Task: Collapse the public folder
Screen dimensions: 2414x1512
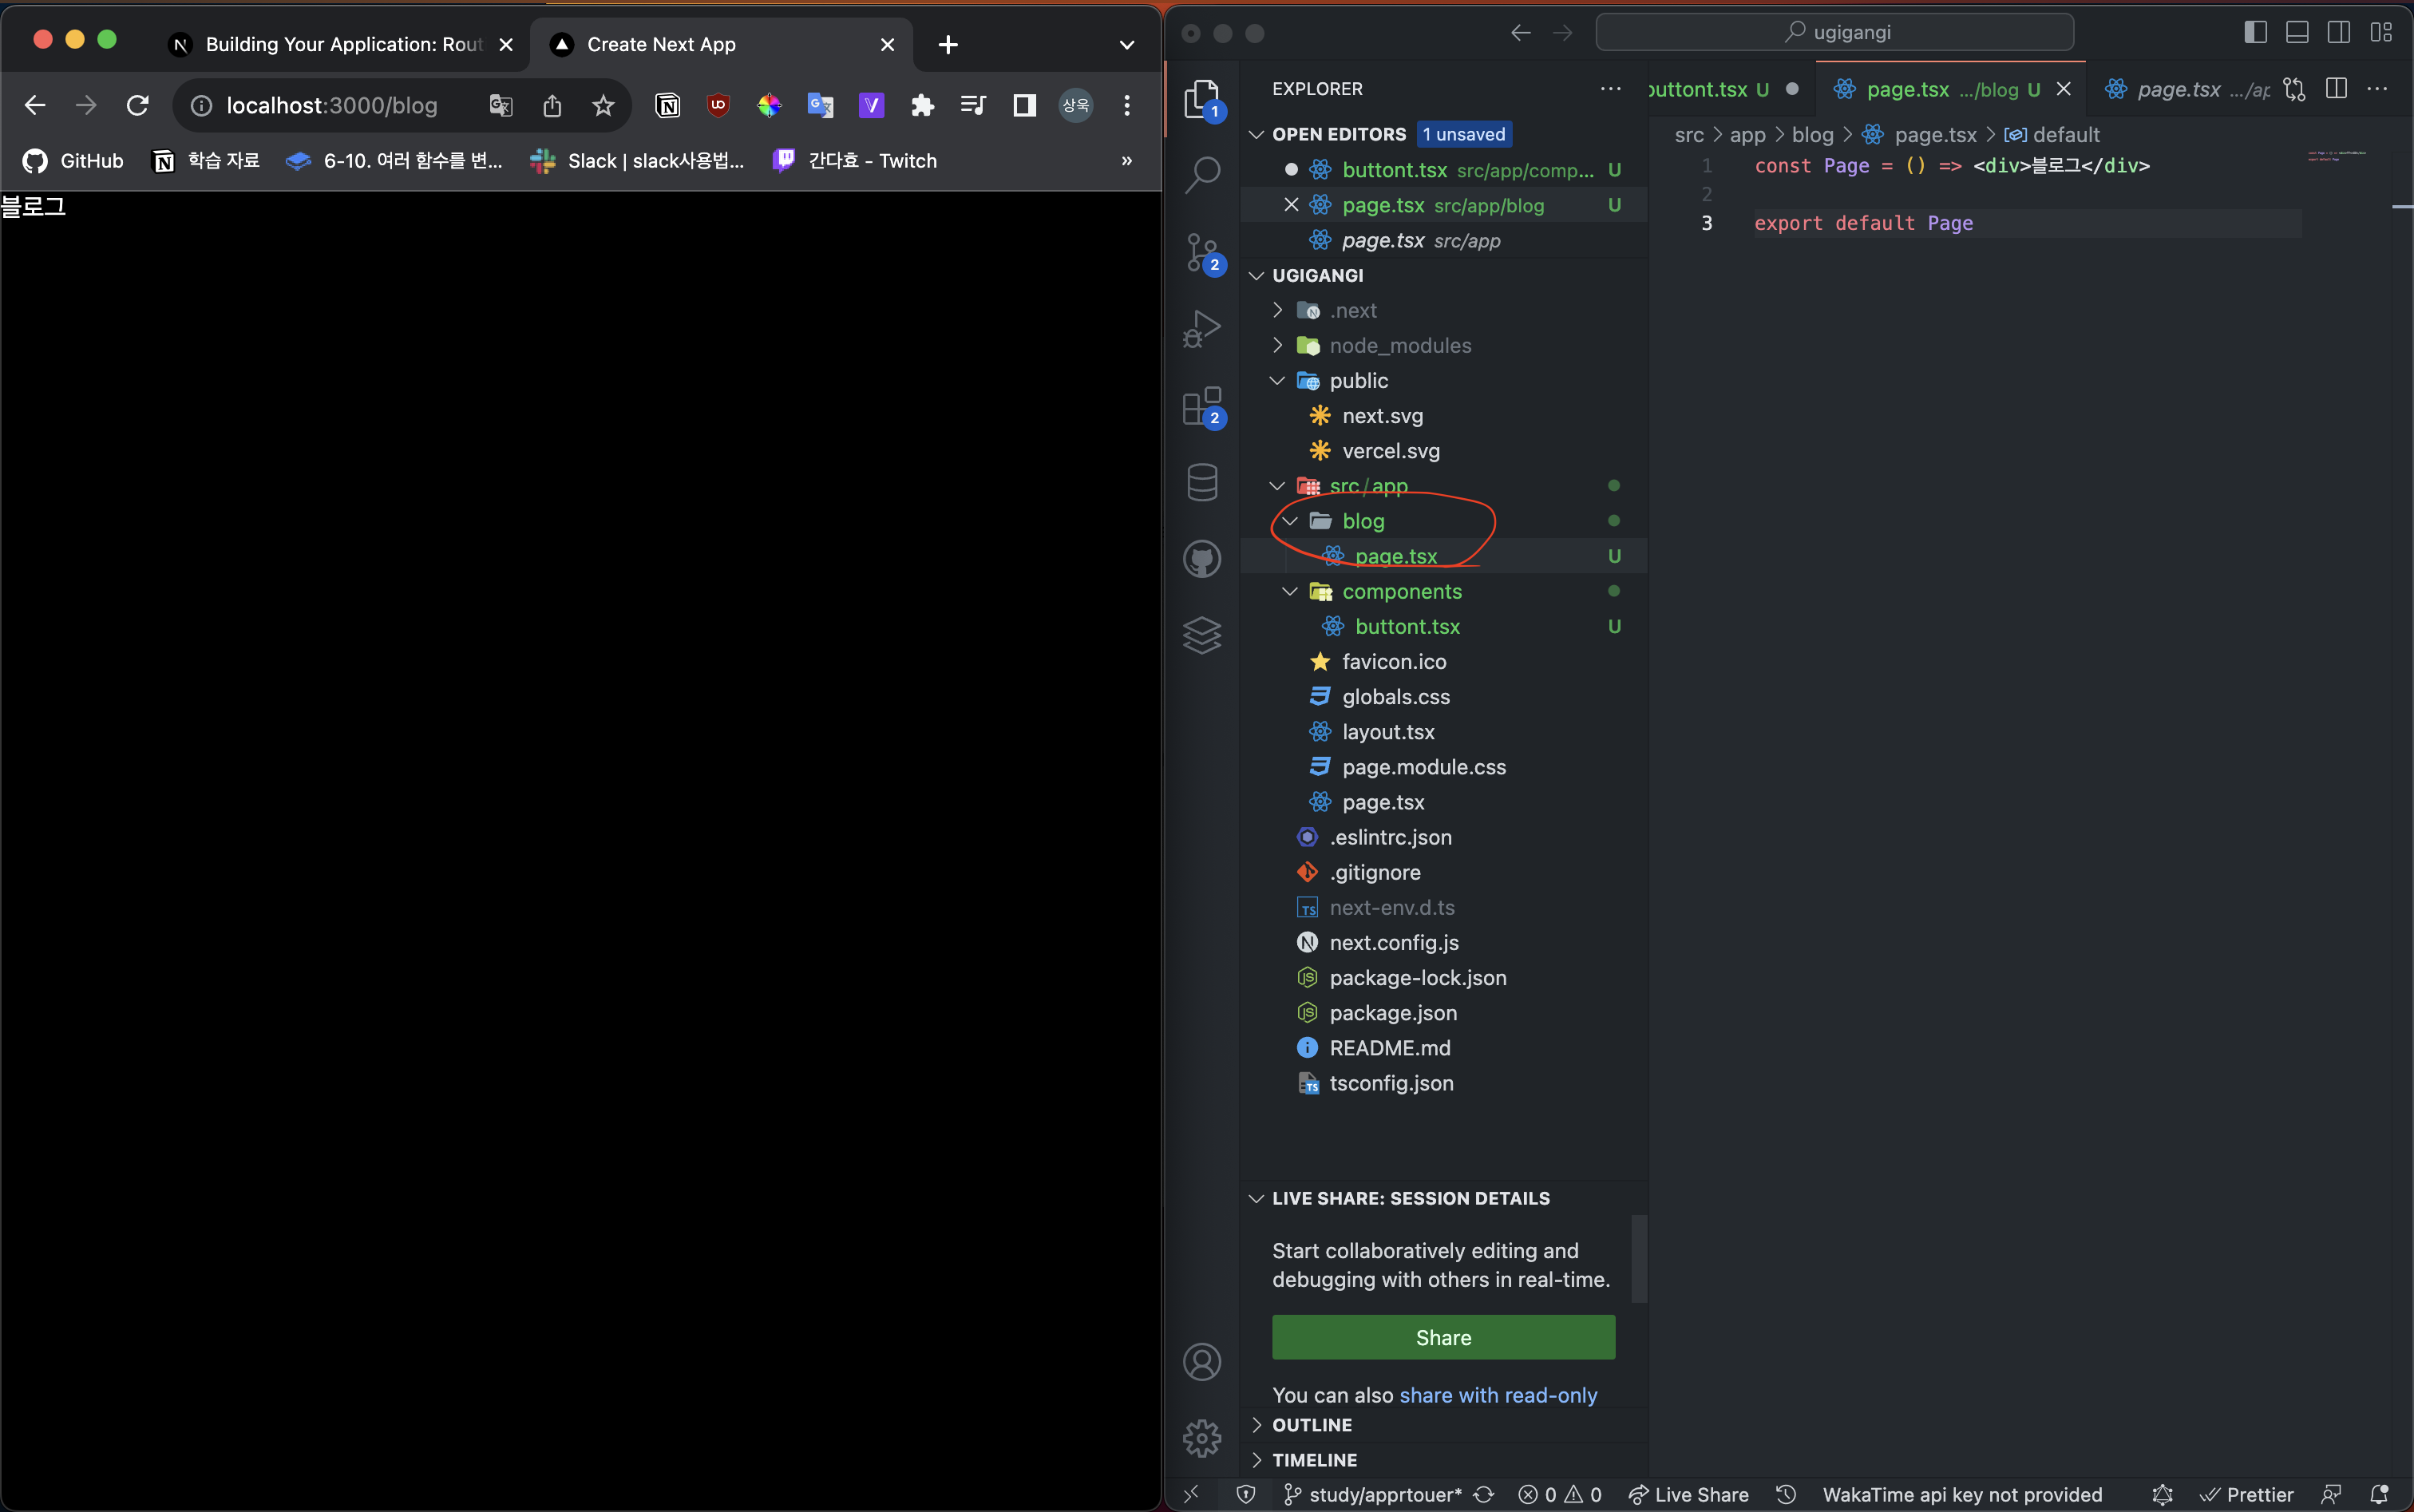Action: coord(1277,380)
